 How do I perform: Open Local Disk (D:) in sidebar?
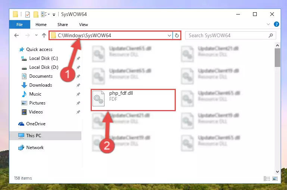coord(44,67)
